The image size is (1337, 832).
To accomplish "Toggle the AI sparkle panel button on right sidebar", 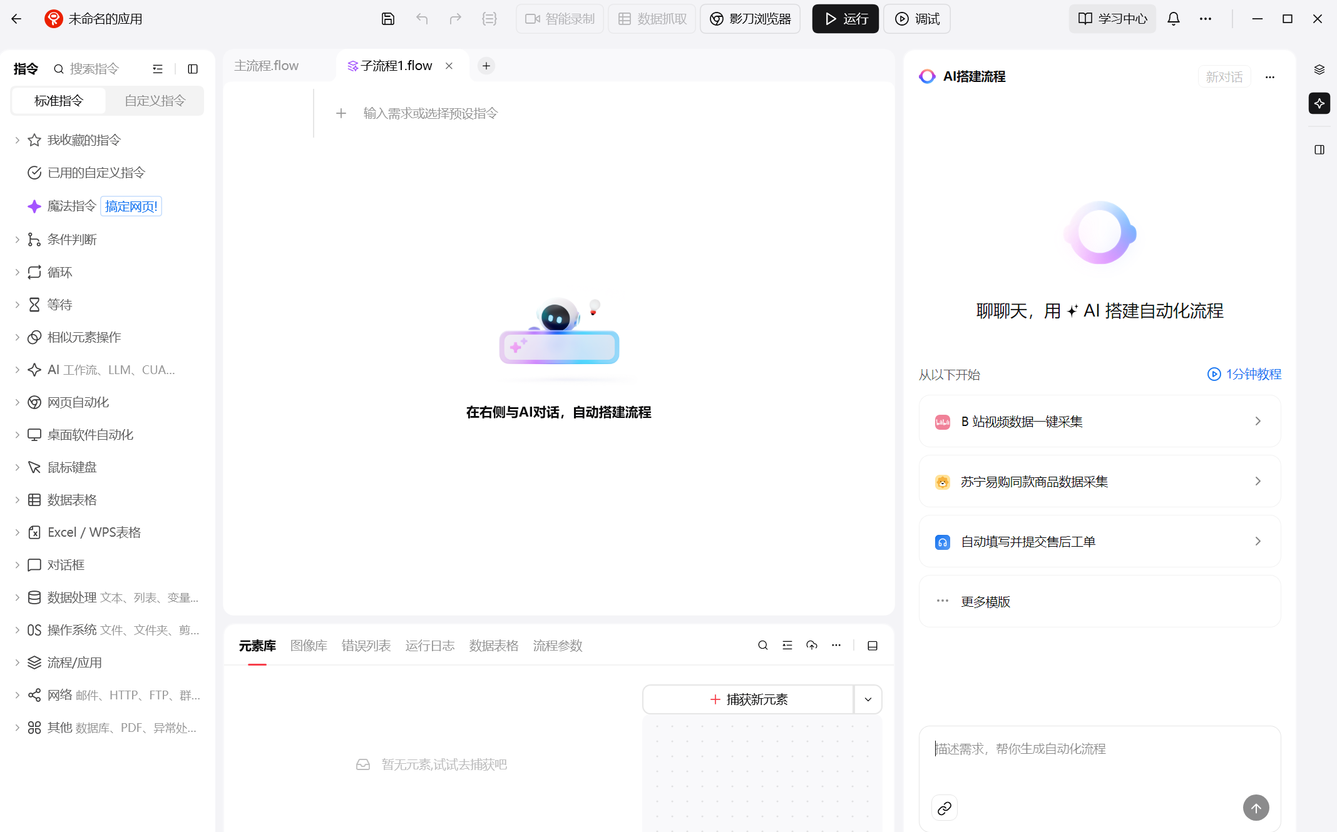I will pos(1319,103).
